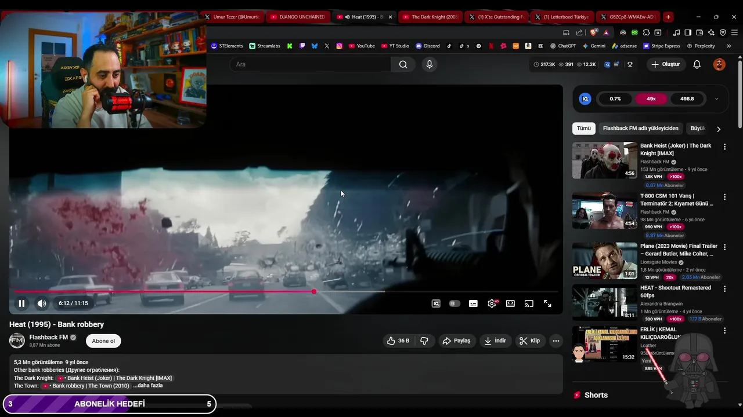Image resolution: width=743 pixels, height=417 pixels.
Task: Toggle subtitles with the captions icon
Action: pyautogui.click(x=473, y=303)
